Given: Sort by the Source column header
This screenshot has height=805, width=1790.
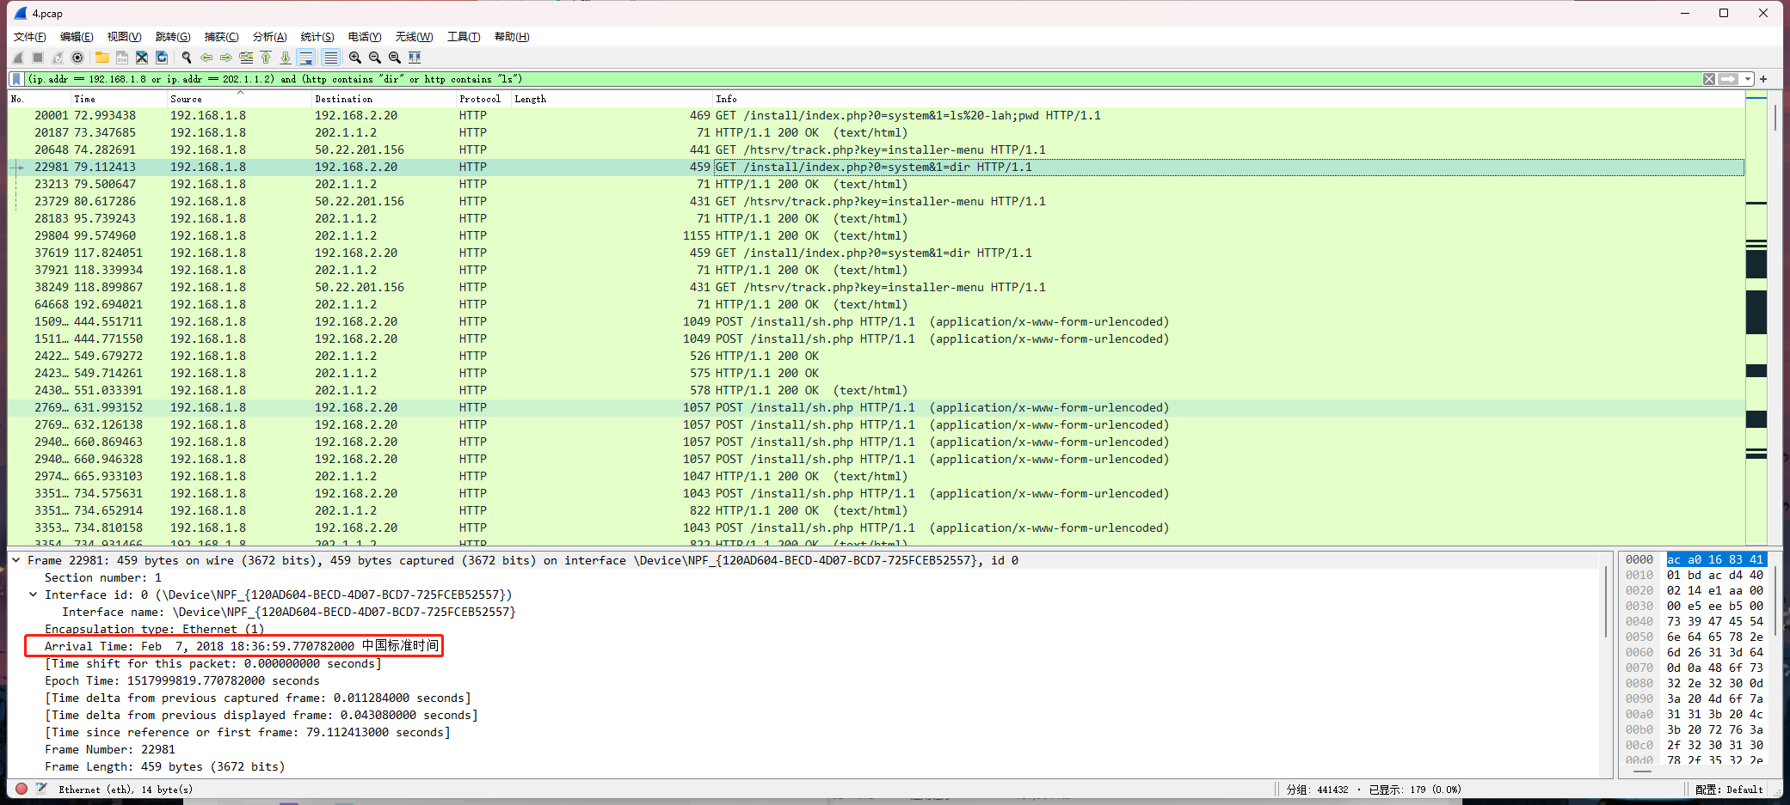Looking at the screenshot, I should pos(240,99).
